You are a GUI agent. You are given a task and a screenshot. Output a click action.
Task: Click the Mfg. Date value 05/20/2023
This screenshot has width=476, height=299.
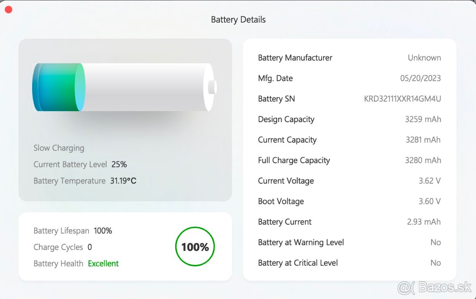coord(420,78)
